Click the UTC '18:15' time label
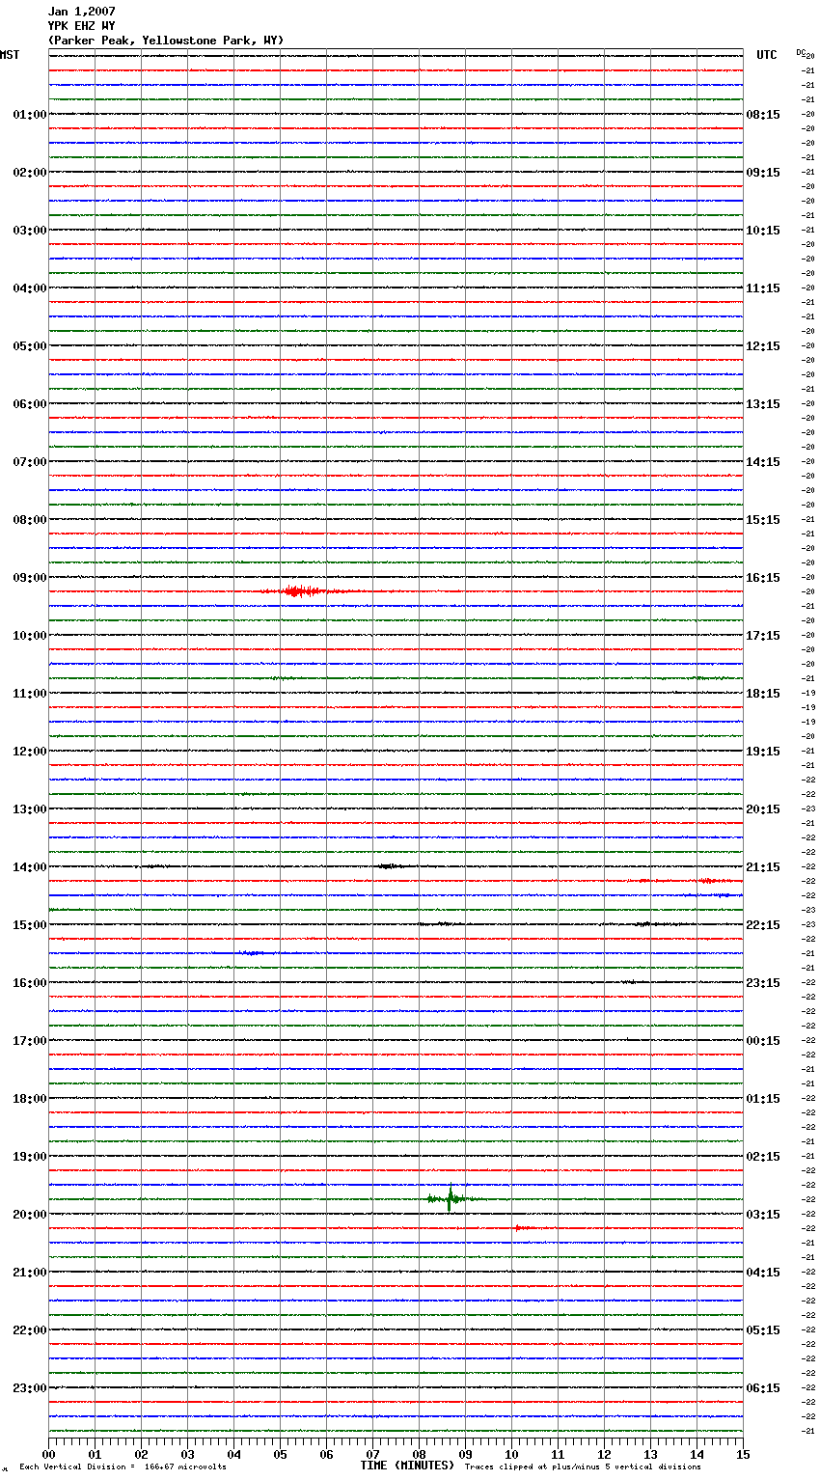Viewport: 820px width, 1480px height. (x=763, y=694)
